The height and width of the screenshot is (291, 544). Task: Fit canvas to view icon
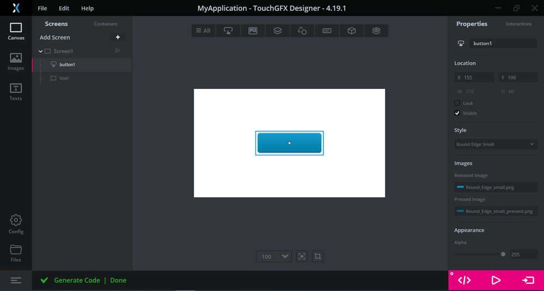(x=302, y=256)
